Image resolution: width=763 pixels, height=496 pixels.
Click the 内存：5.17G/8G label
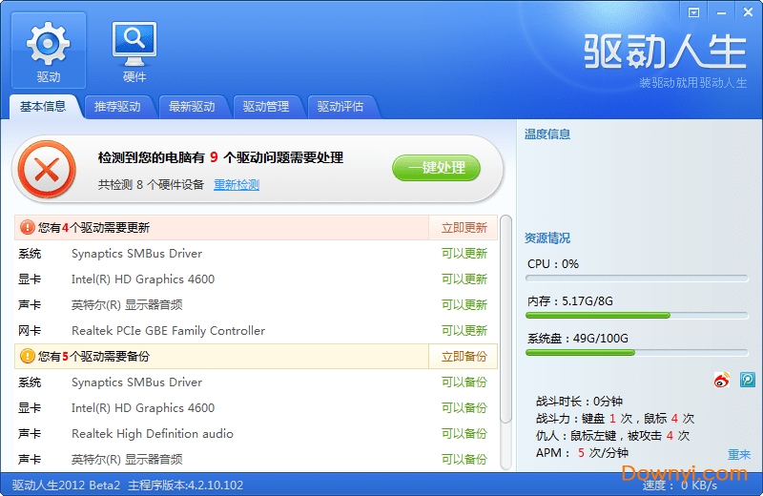click(x=570, y=301)
